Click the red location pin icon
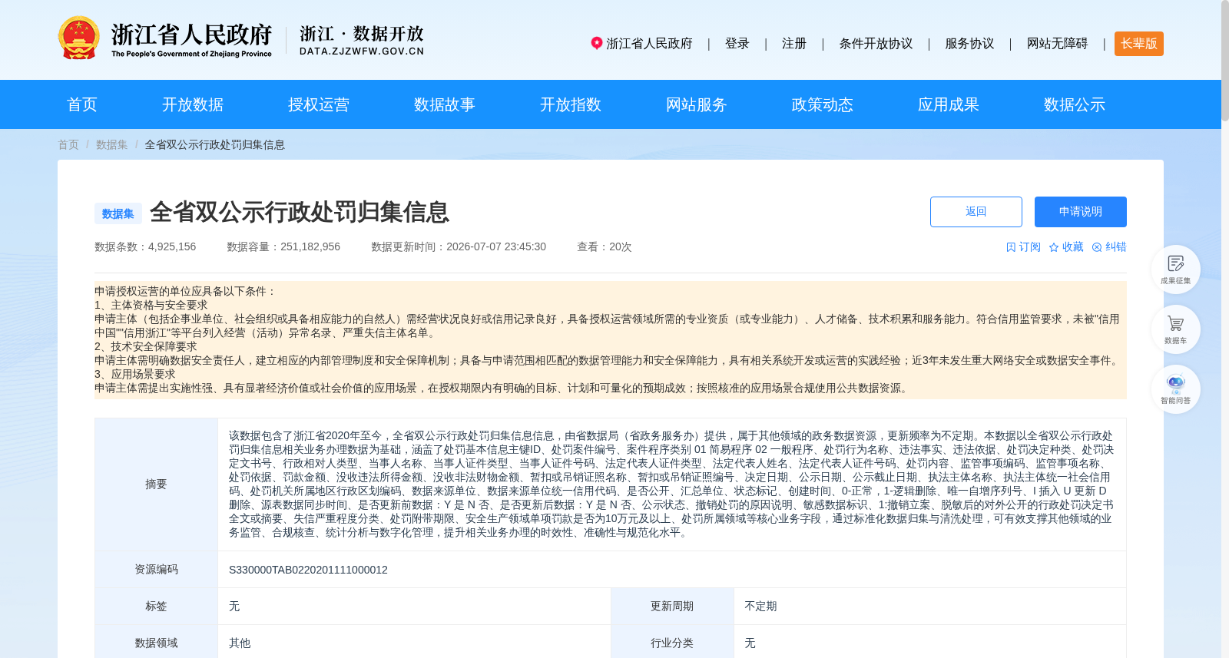Image resolution: width=1229 pixels, height=658 pixels. (x=597, y=43)
